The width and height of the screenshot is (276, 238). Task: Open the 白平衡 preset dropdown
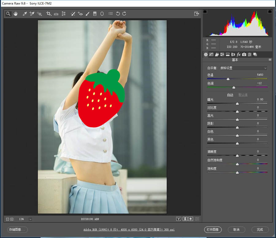pyautogui.click(x=243, y=68)
